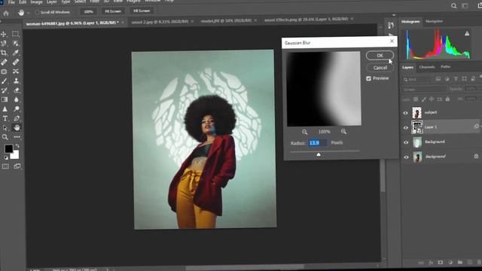Zoom in the Gaussian Blur preview
Viewport: 482px width, 271px height.
tap(343, 132)
